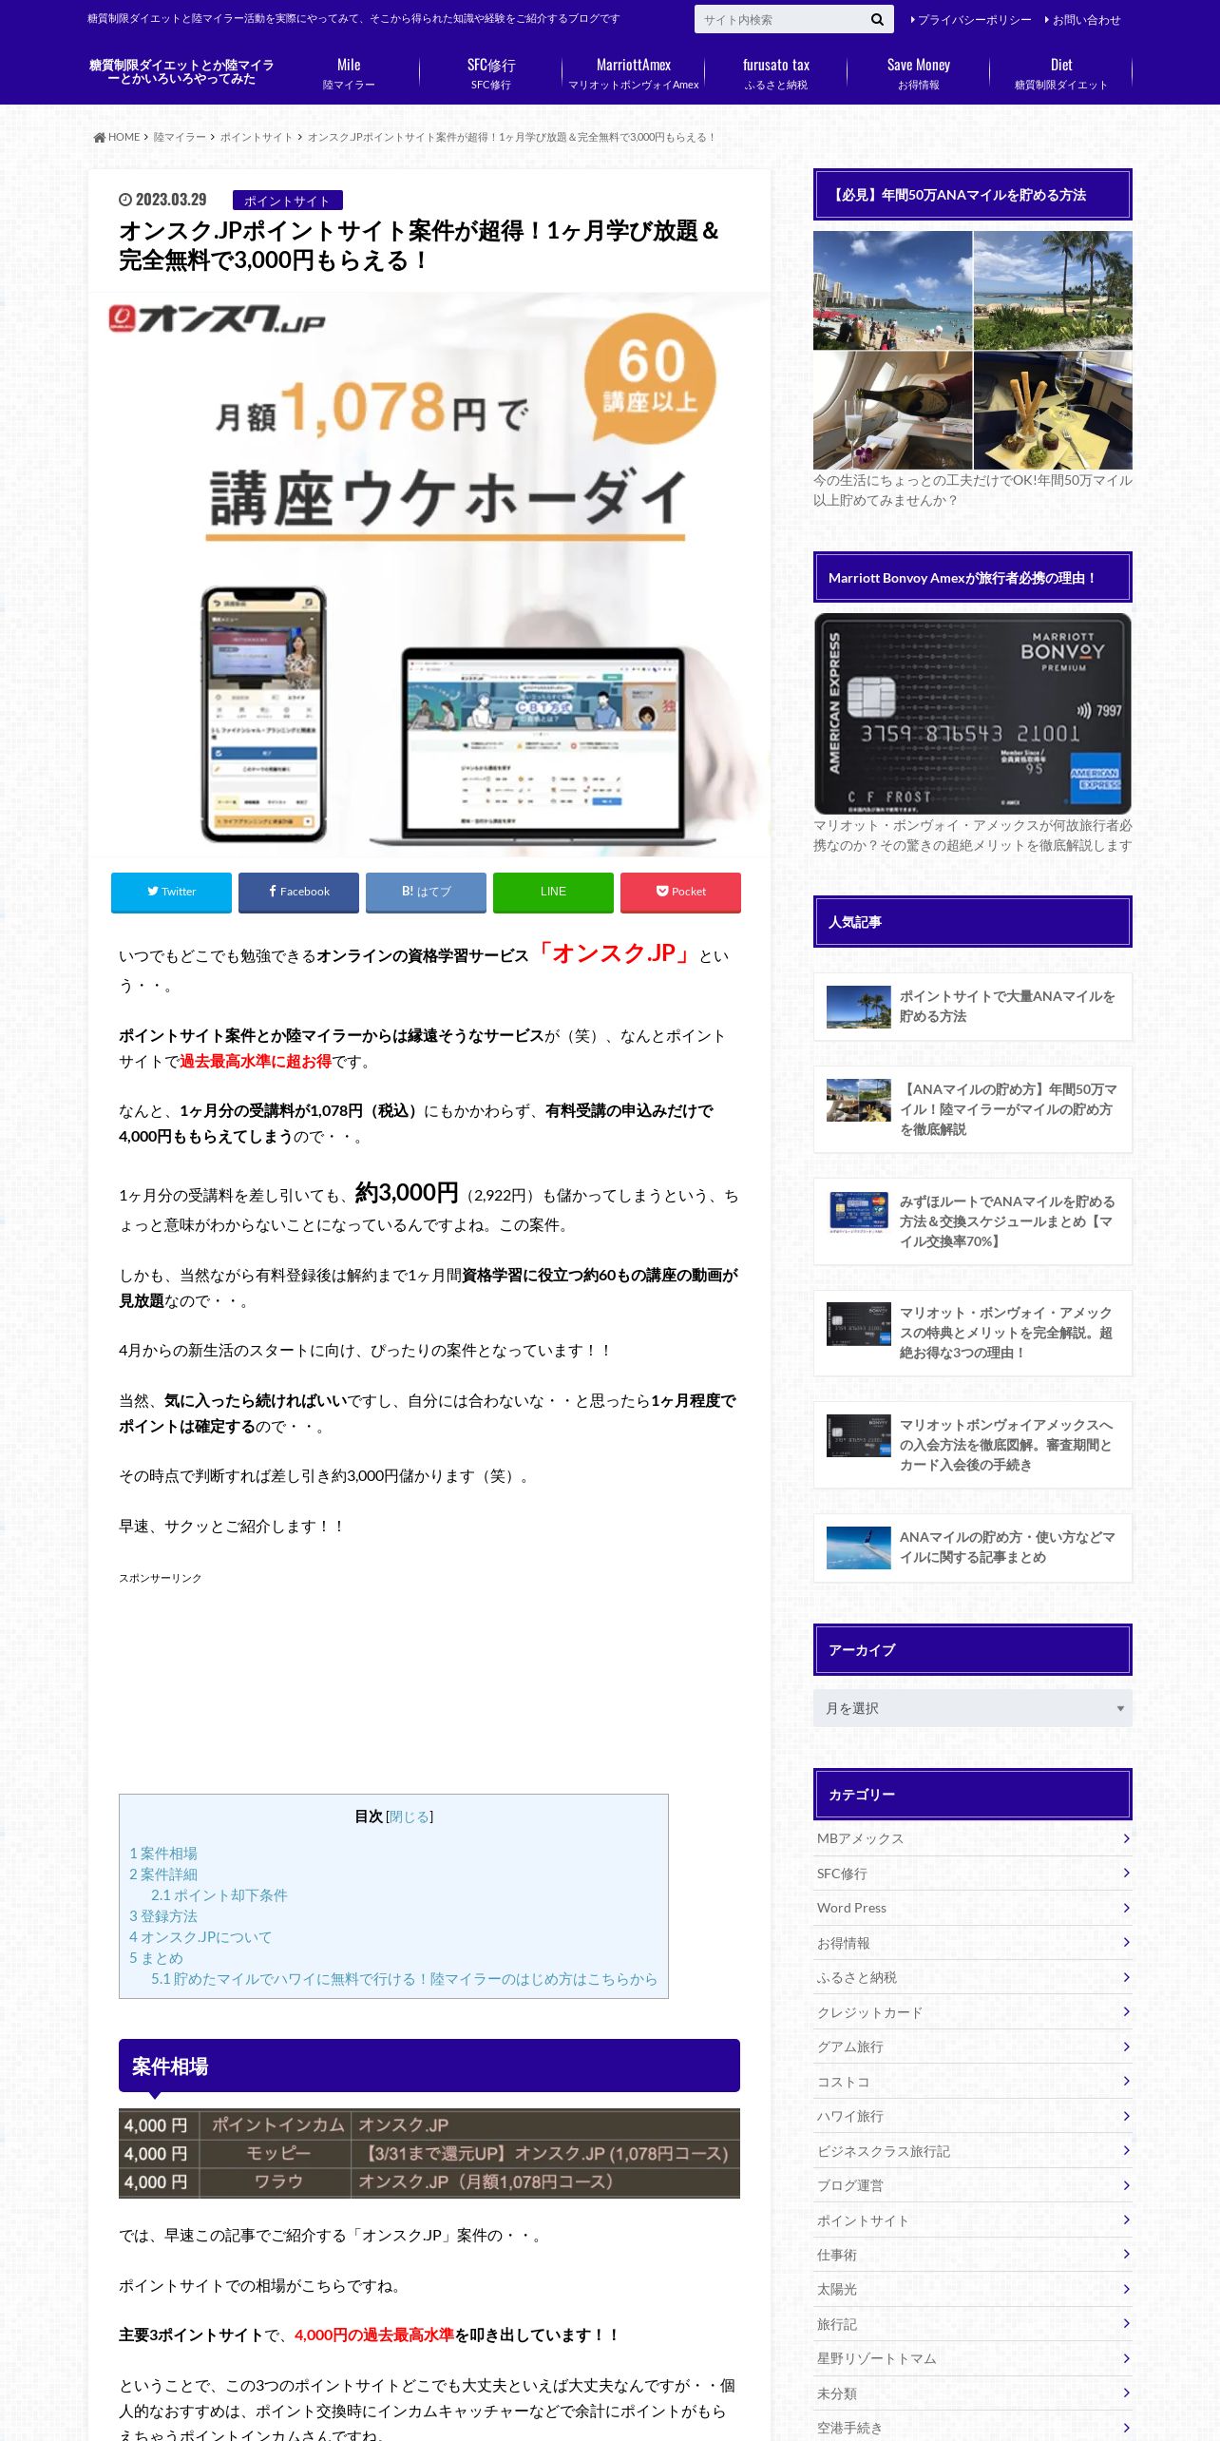This screenshot has height=2441, width=1220.
Task: Open popular post 年間50万マイル article
Action: [973, 1109]
